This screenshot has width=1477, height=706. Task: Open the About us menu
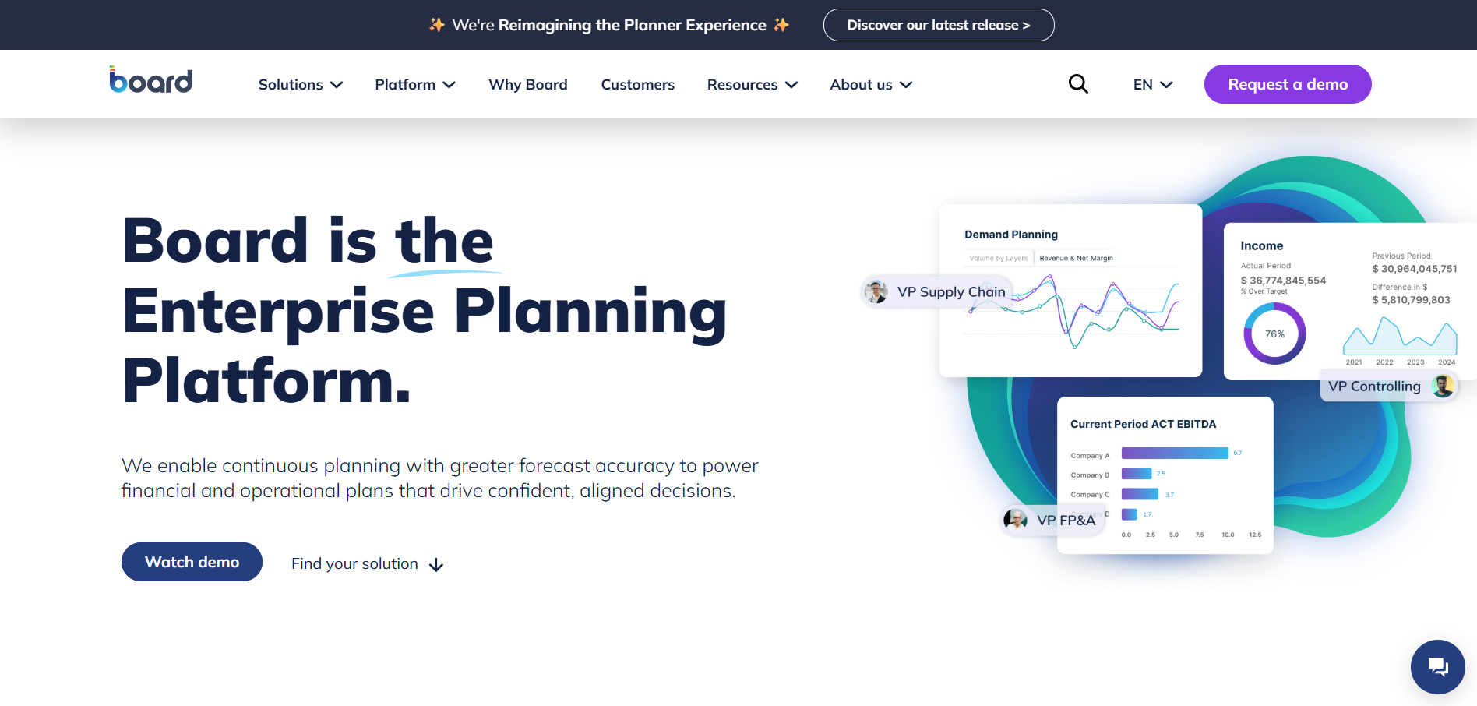pos(871,84)
